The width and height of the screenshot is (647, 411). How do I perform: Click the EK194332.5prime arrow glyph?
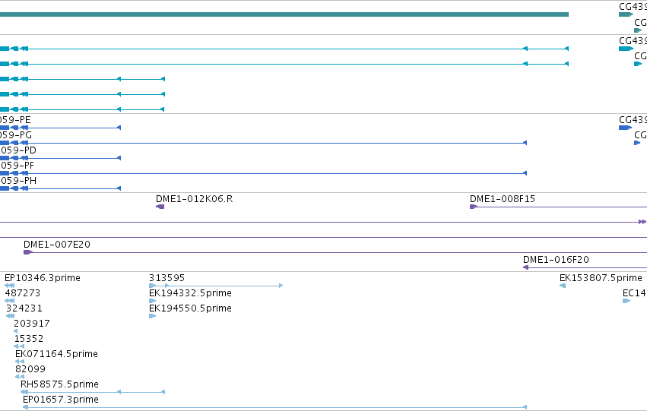click(x=152, y=301)
